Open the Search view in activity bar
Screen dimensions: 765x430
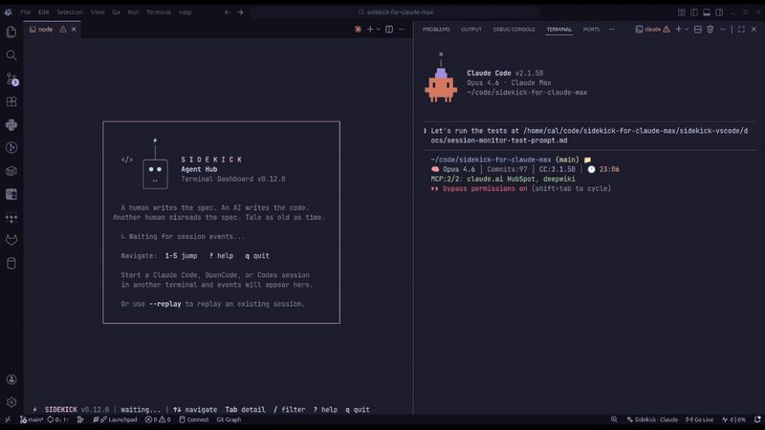(11, 55)
